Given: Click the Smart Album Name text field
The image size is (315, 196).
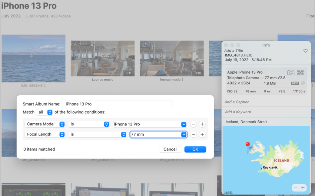Looking at the screenshot, I should tap(118, 104).
